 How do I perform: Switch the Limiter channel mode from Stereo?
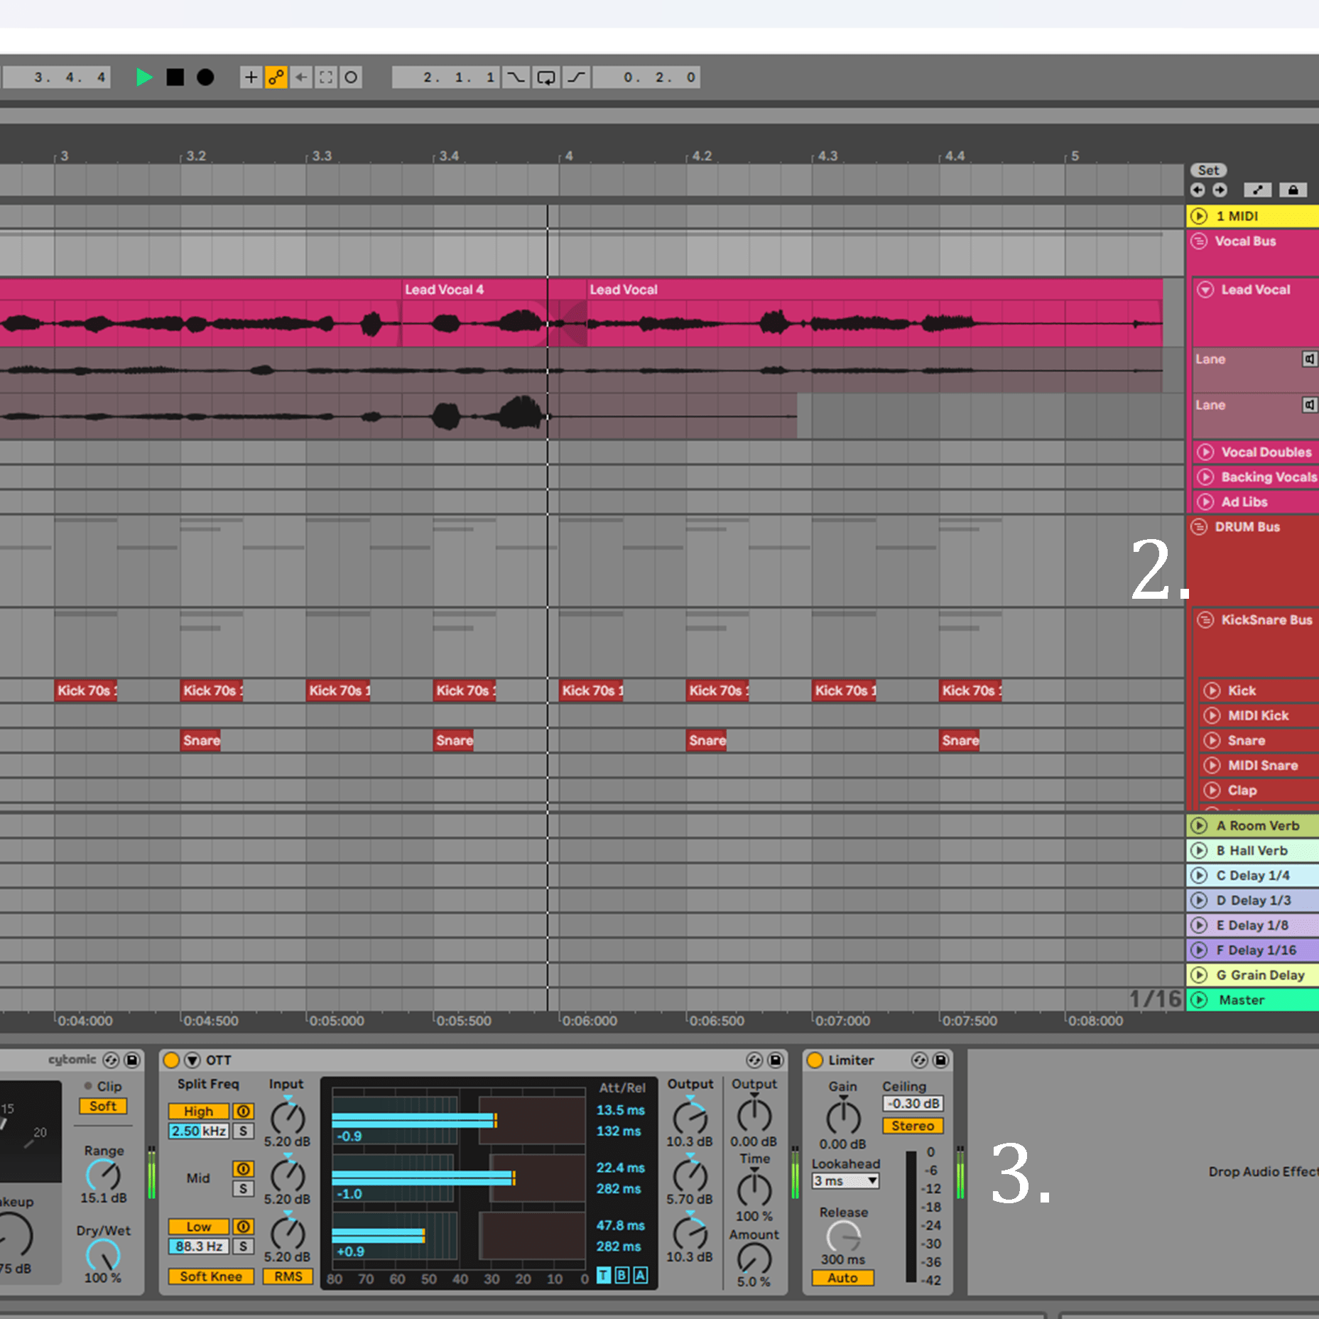pos(913,1126)
